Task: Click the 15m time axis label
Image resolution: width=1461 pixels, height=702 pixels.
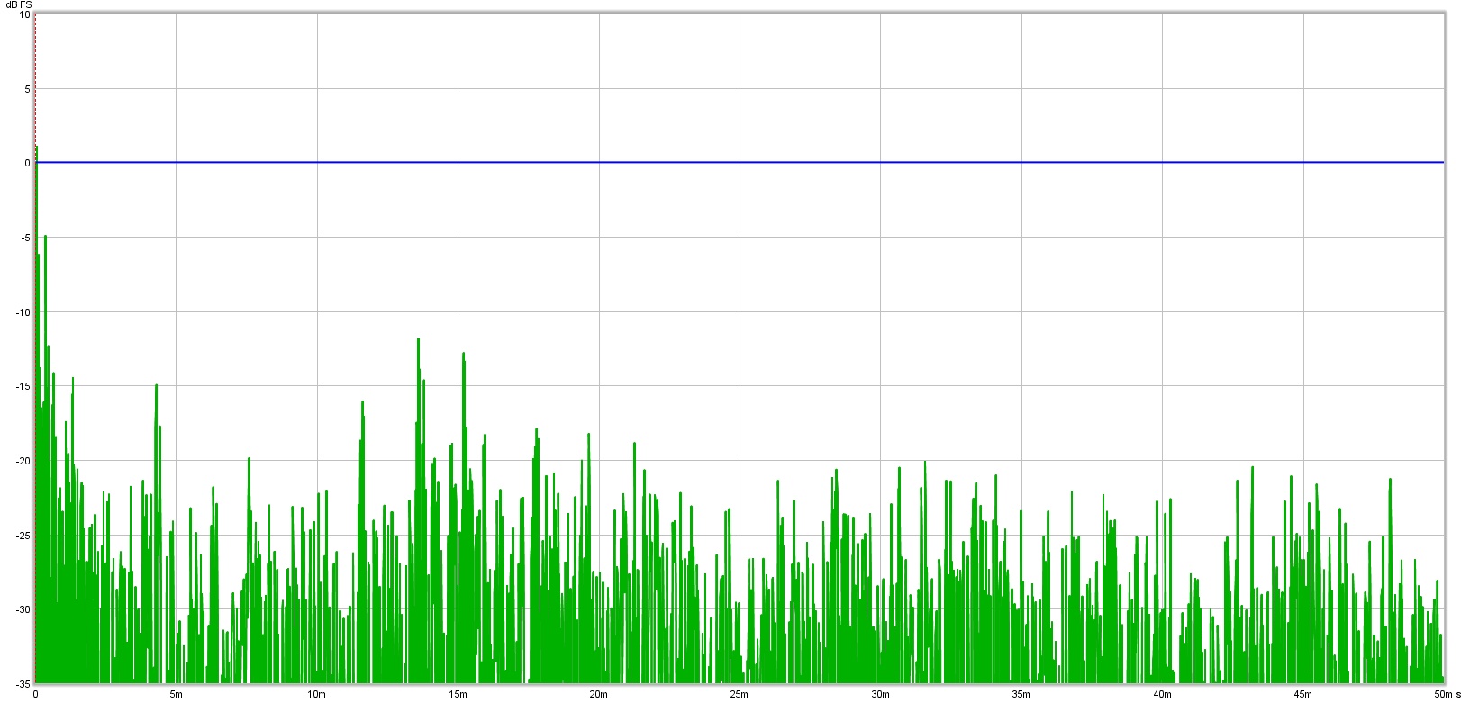Action: click(458, 694)
